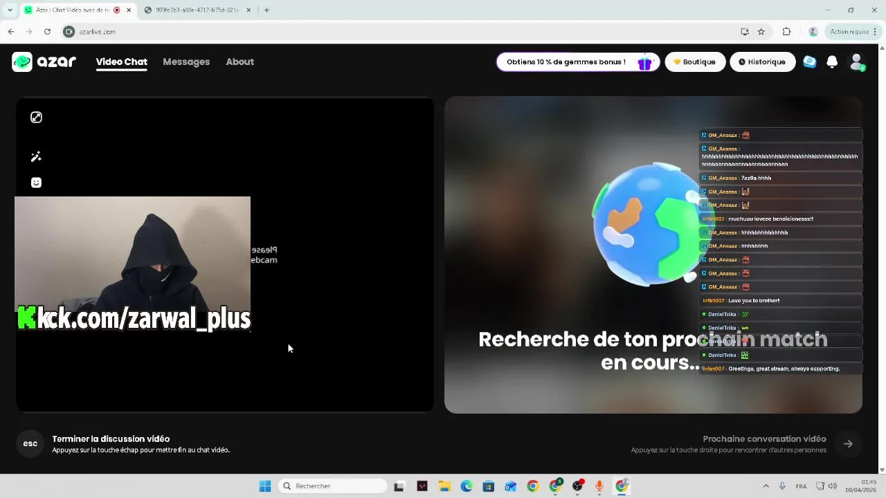Viewport: 886px width, 498px height.
Task: Open Historique
Action: pyautogui.click(x=762, y=62)
